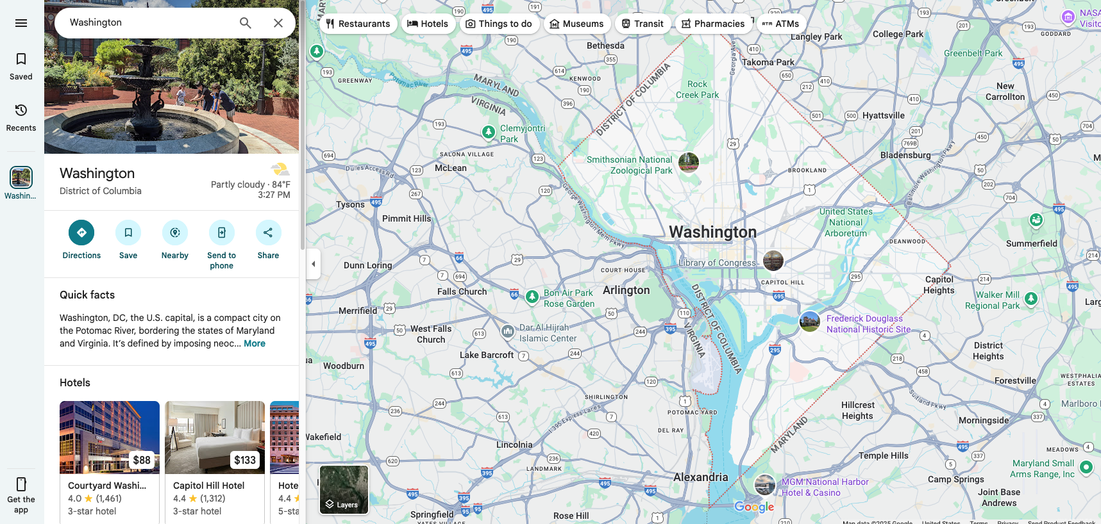Image resolution: width=1101 pixels, height=524 pixels.
Task: Select the Dar Al-Hijrah Islamic Center pin
Action: 508,331
